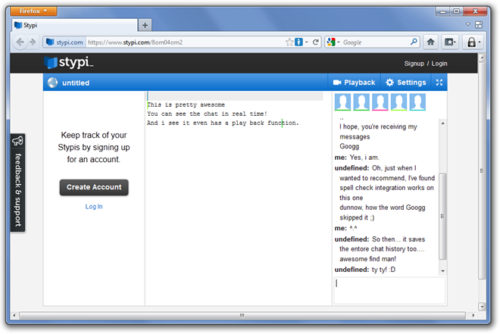The width and height of the screenshot is (500, 334).
Task: Click the browser home button
Action: 431,42
